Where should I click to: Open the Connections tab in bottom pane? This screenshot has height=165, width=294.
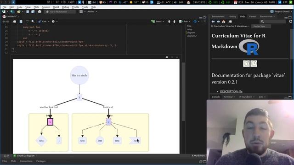(26, 161)
